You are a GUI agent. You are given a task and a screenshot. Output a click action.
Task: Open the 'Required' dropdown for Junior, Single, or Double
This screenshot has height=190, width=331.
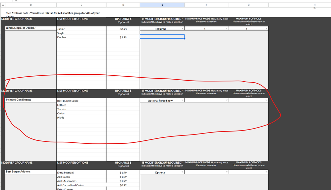182,29
